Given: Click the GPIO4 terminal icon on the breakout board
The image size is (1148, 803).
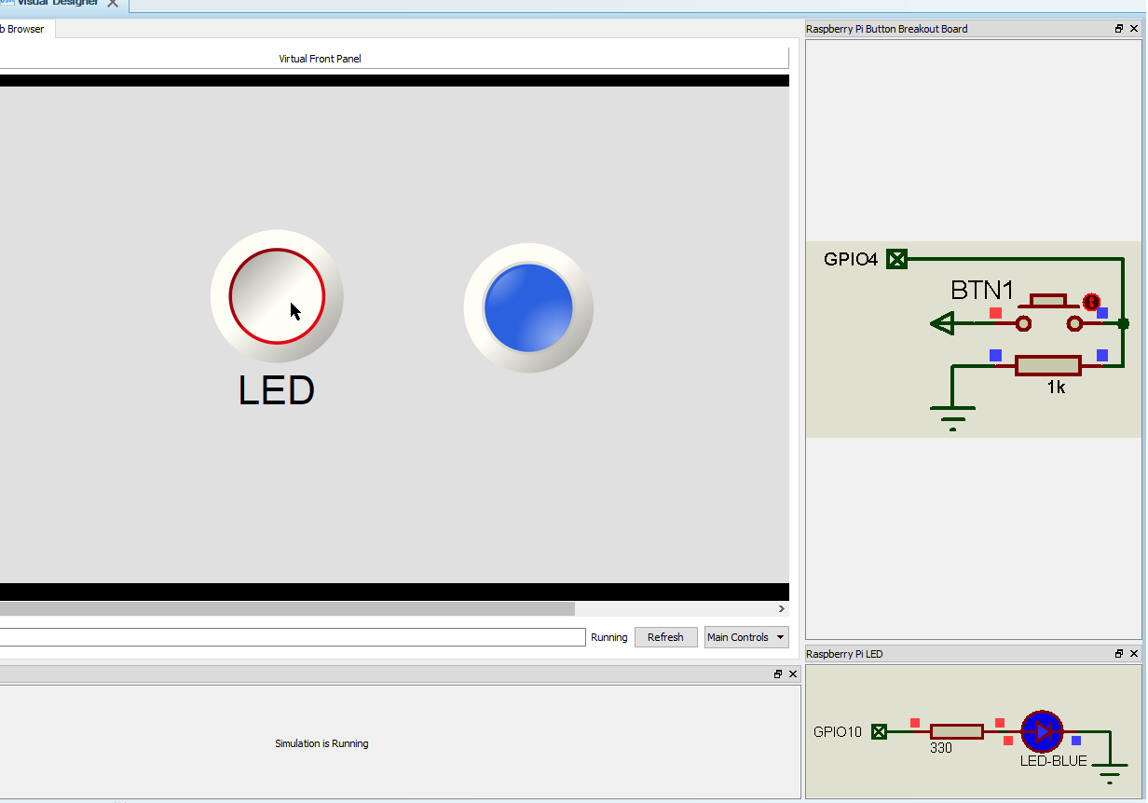Looking at the screenshot, I should [895, 260].
